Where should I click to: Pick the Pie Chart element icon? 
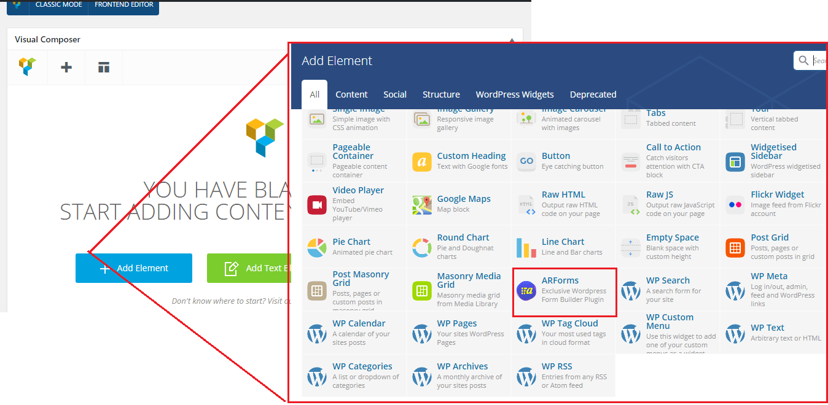[317, 248]
